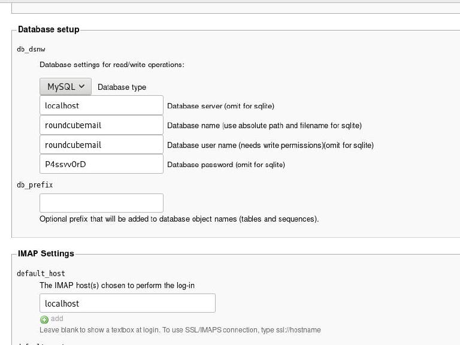This screenshot has height=345, width=460.
Task: Click the green add host icon
Action: (44, 319)
